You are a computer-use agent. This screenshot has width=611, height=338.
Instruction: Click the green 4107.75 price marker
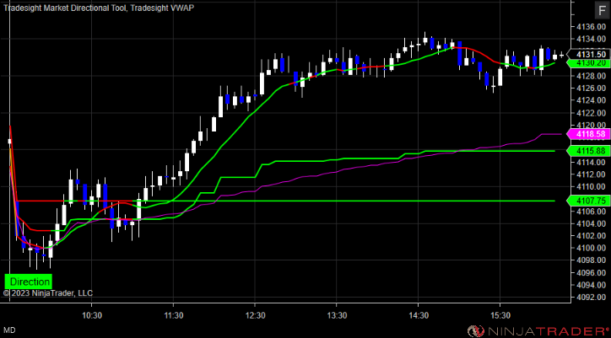coord(588,201)
